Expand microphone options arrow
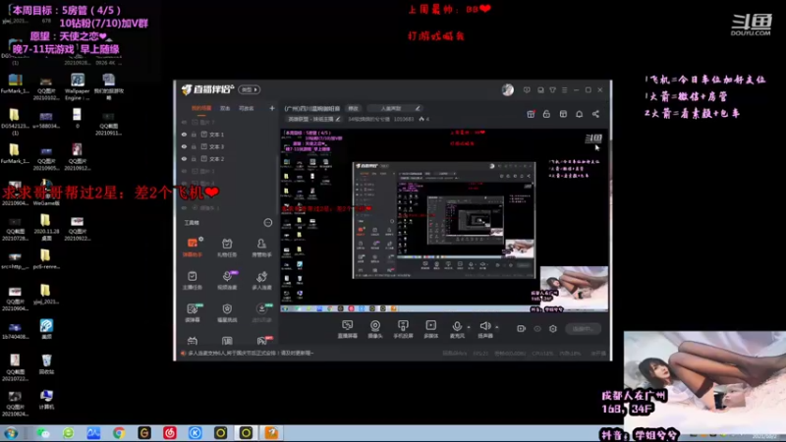The image size is (786, 442). tap(469, 327)
